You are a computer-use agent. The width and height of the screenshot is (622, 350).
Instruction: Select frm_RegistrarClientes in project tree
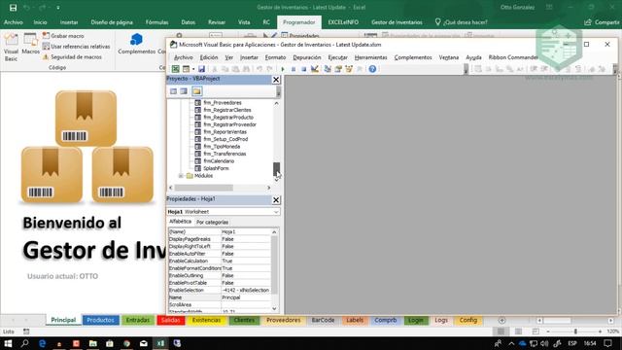[x=226, y=110]
